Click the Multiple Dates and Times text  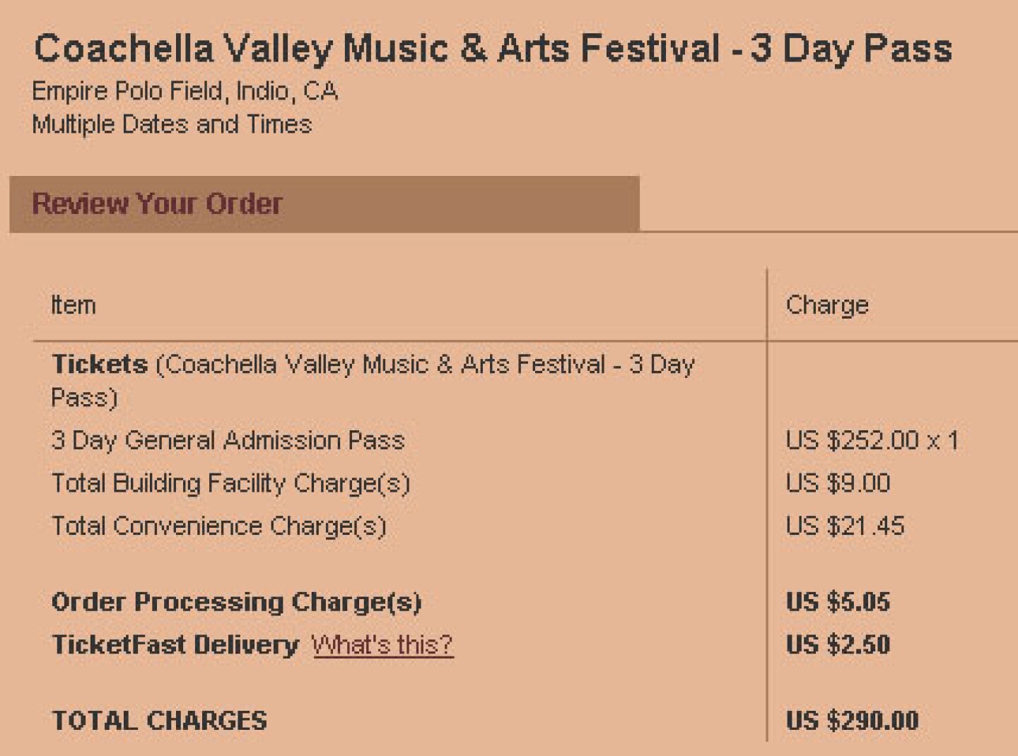(x=172, y=124)
